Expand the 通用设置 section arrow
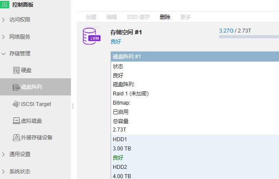Viewport: 279px width, 179px height. 4,154
